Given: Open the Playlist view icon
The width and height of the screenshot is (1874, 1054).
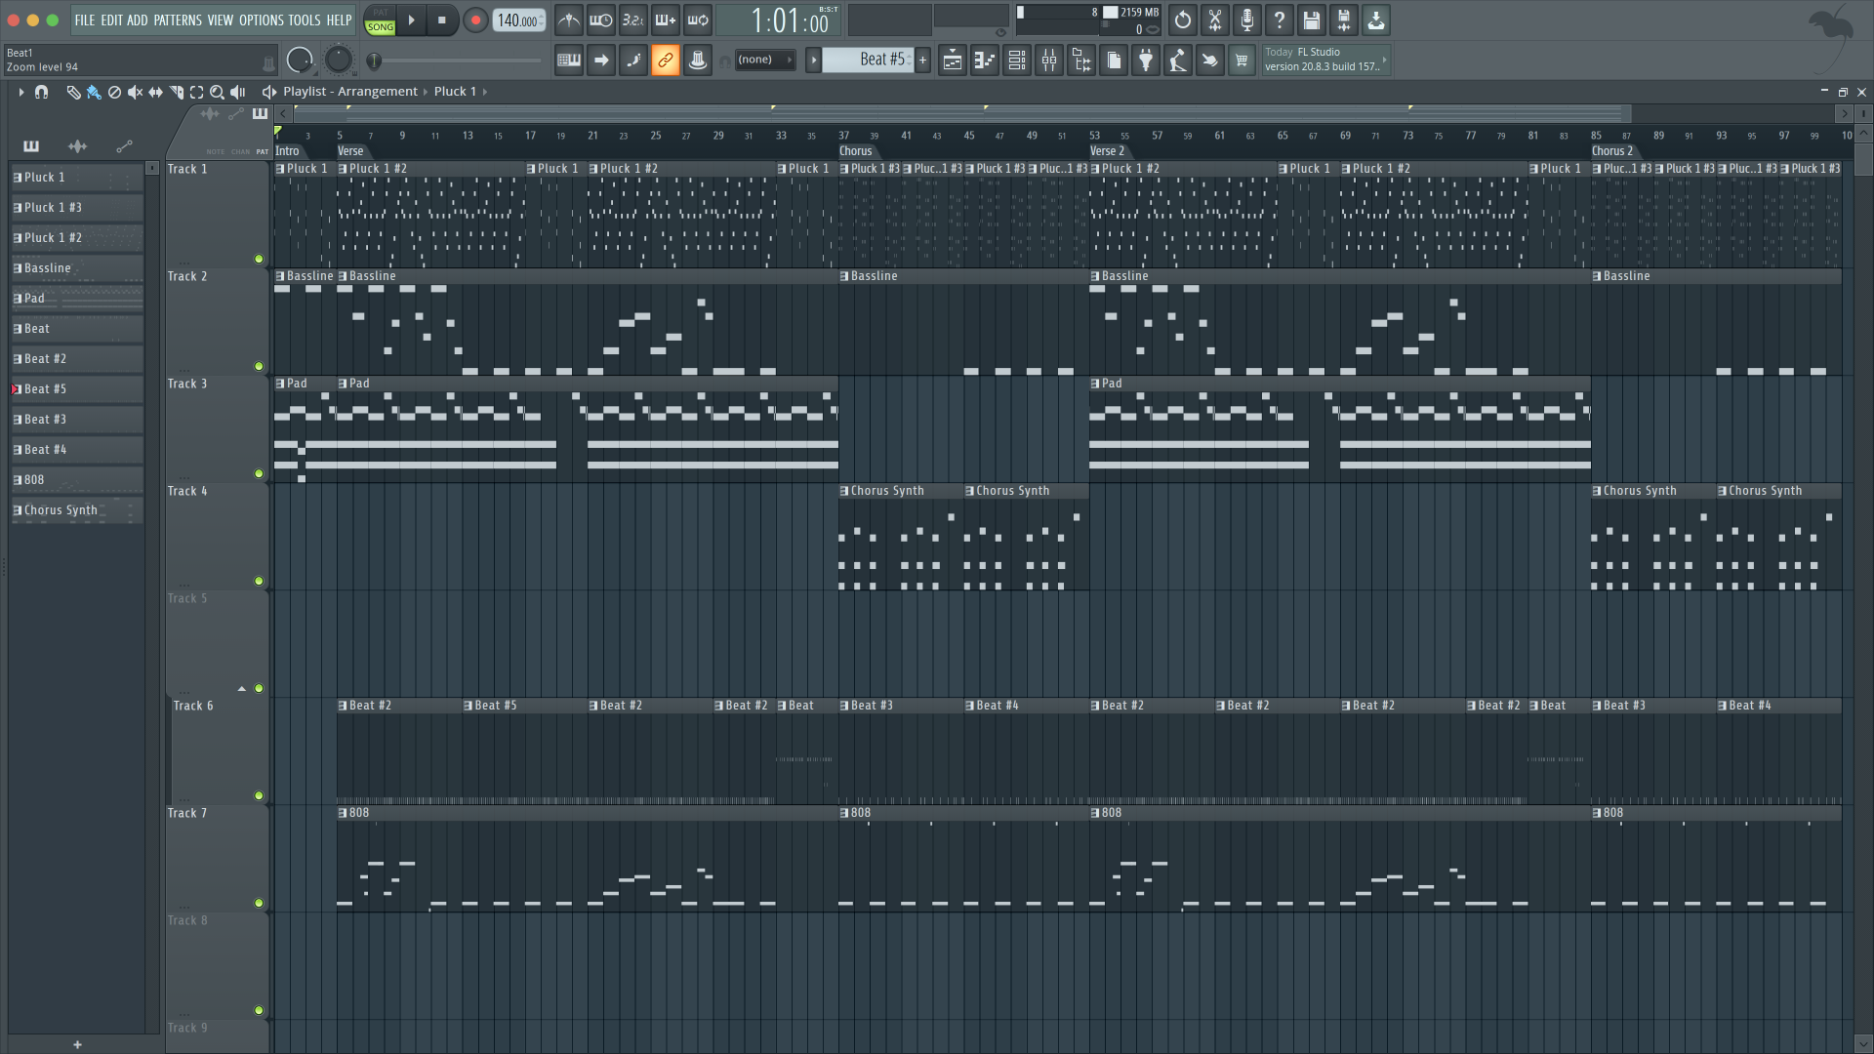Looking at the screenshot, I should click(x=953, y=61).
